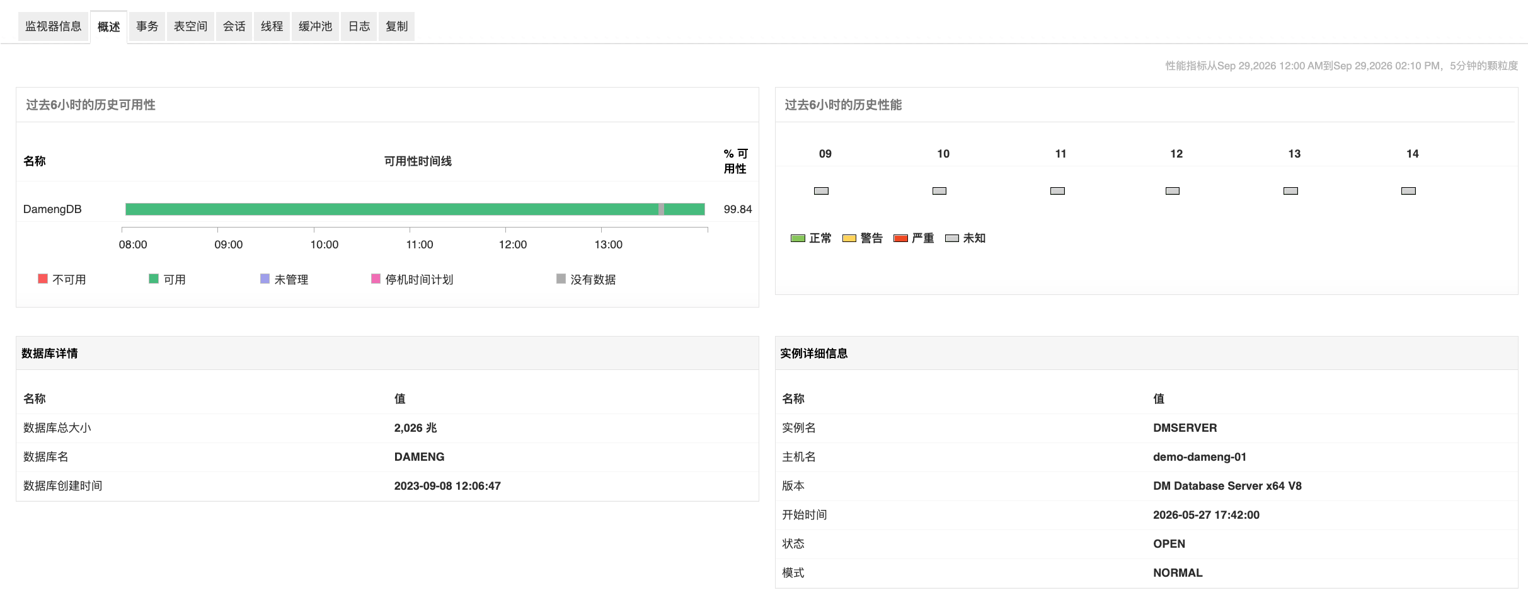This screenshot has width=1528, height=595.
Task: Click the DamengDB name in availability table
Action: pos(52,209)
